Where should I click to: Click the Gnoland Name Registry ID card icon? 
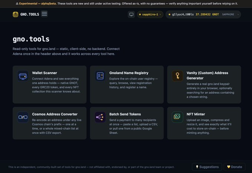(x=100, y=76)
